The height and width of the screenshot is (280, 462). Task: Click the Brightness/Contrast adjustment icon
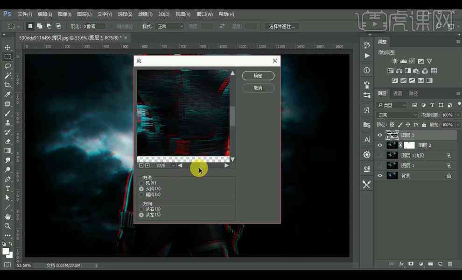coord(394,61)
